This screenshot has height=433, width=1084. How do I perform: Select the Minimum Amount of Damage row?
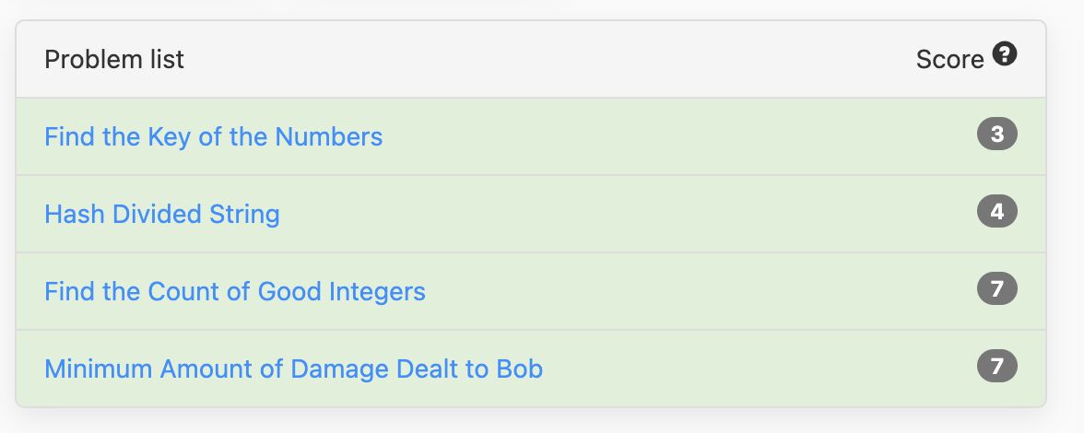coord(531,369)
